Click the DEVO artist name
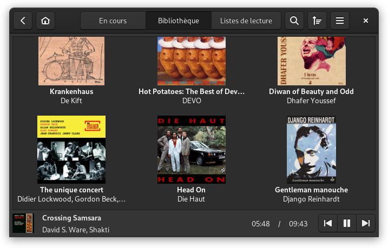 pyautogui.click(x=192, y=100)
